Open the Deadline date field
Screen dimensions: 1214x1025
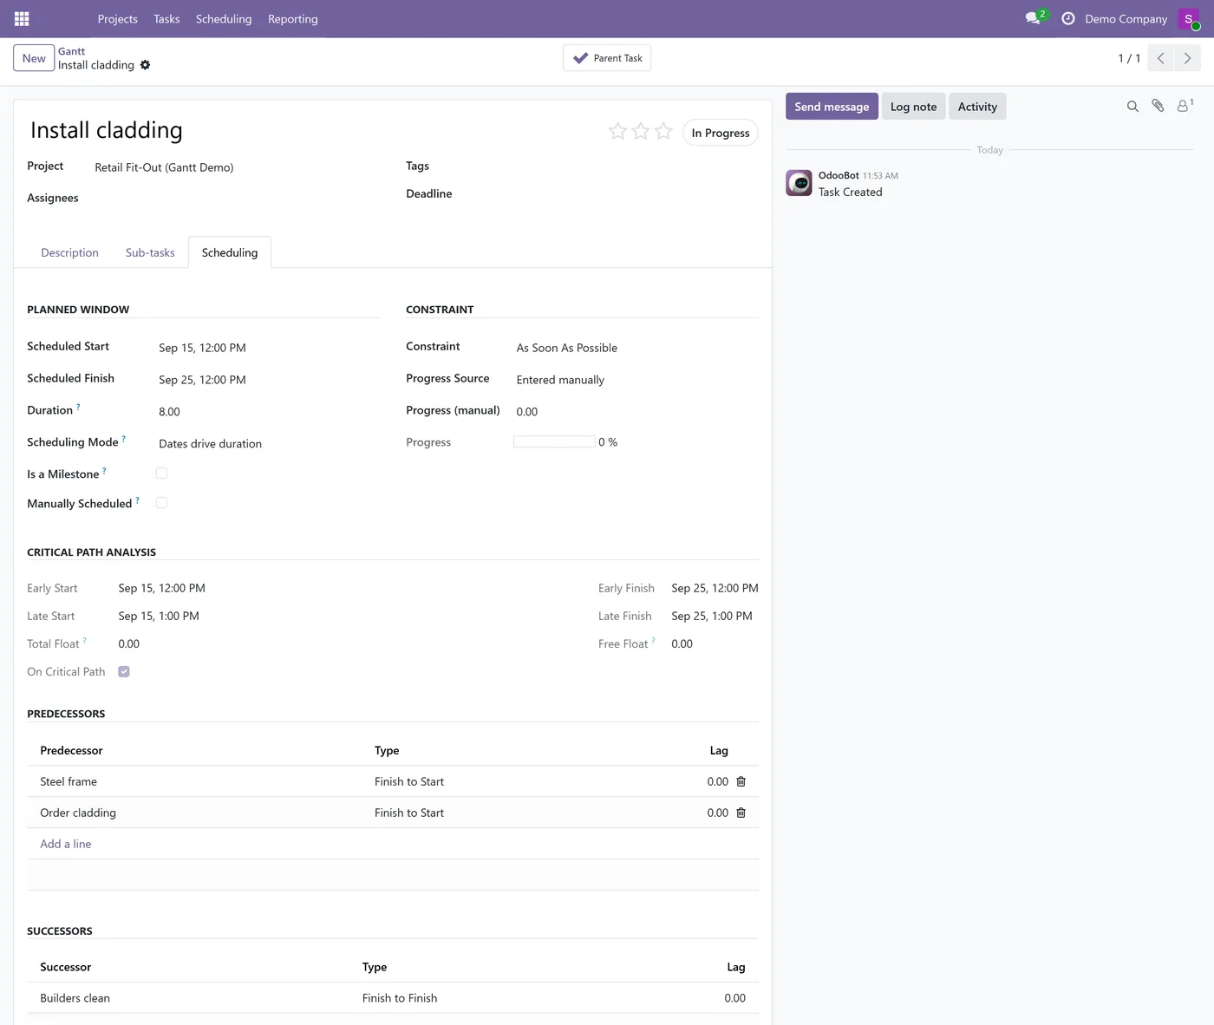pos(615,194)
